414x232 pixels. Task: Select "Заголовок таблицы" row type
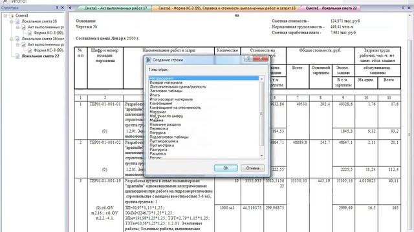204,91
